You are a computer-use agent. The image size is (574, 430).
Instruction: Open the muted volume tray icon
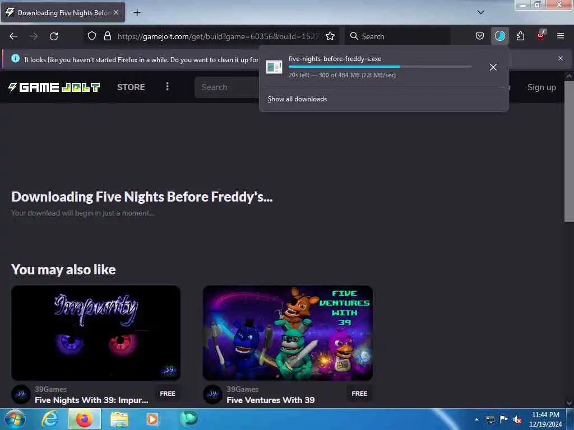517,419
